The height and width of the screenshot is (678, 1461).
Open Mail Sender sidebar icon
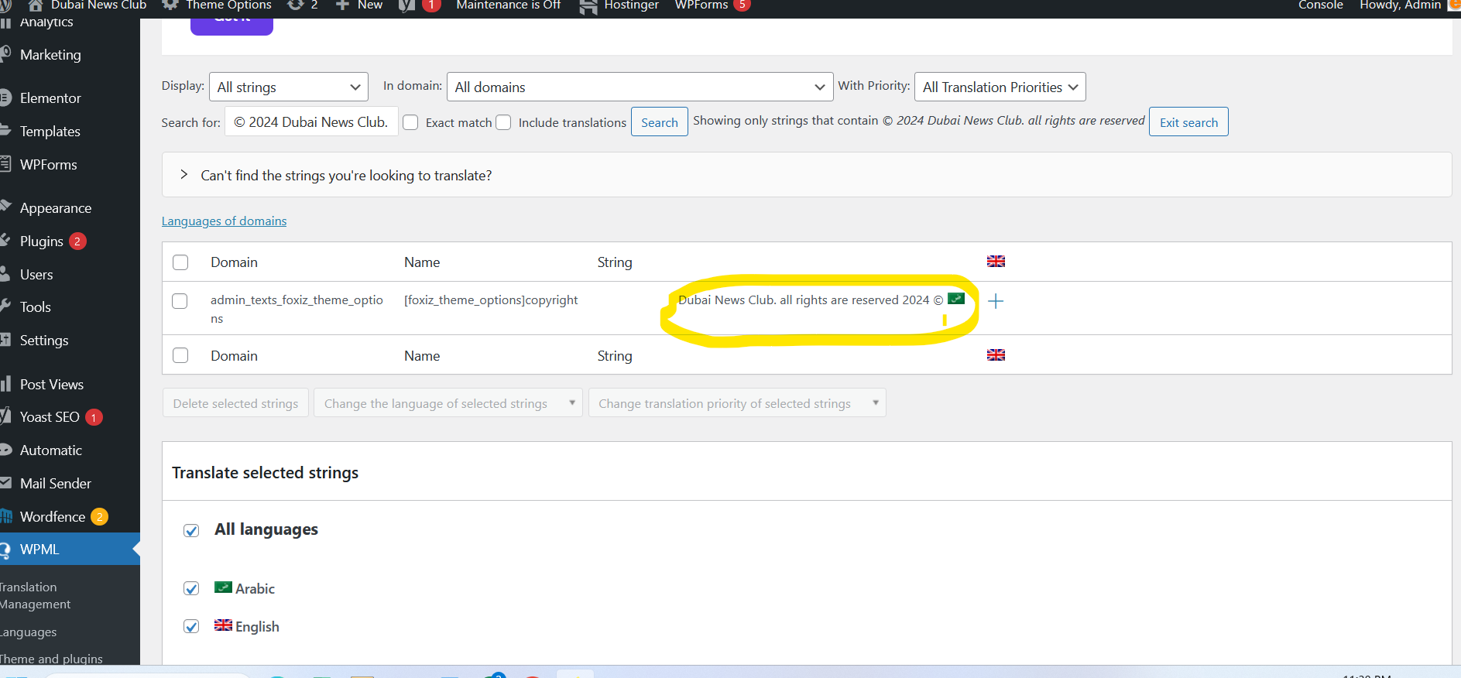[5, 483]
